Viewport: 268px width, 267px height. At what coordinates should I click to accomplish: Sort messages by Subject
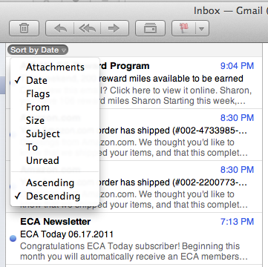click(x=55, y=133)
